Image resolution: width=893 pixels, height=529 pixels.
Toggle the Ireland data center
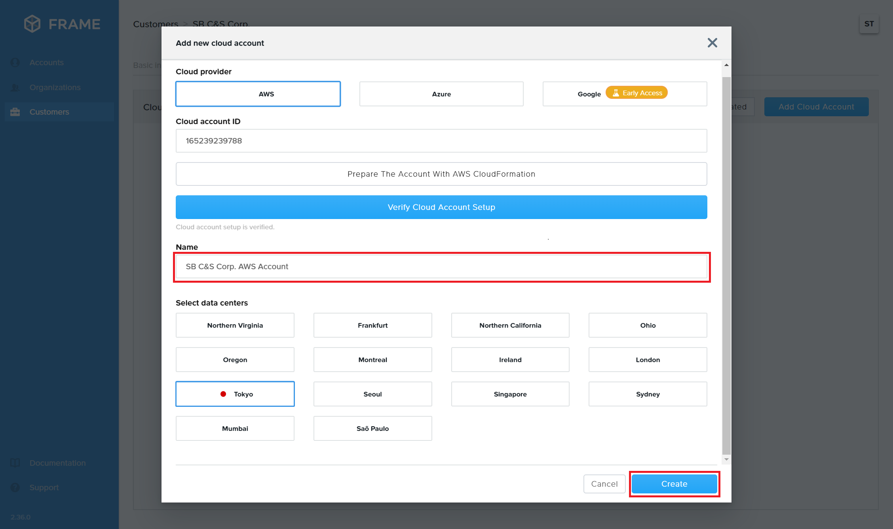tap(510, 360)
